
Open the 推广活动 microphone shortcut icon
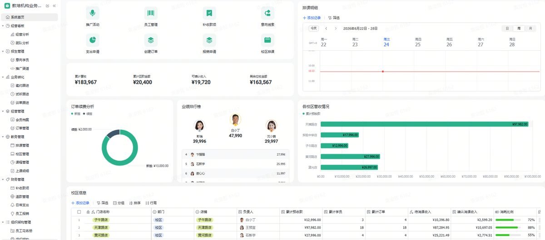tap(92, 13)
